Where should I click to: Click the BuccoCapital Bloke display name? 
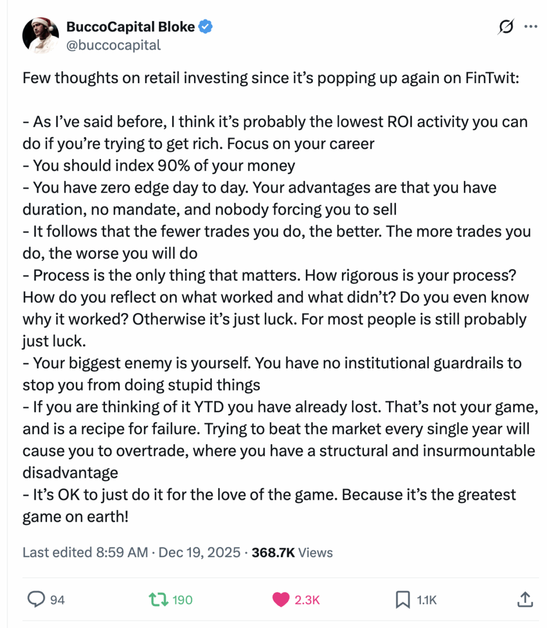click(130, 27)
